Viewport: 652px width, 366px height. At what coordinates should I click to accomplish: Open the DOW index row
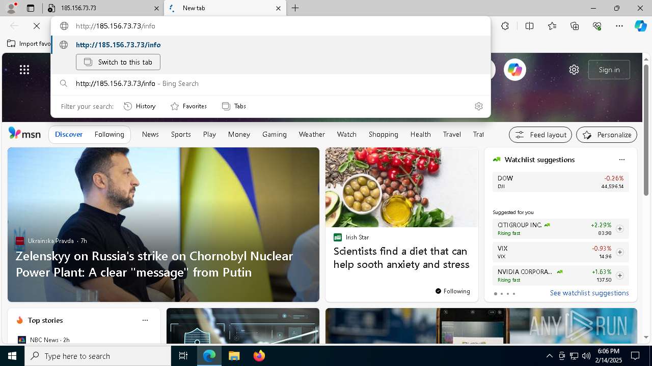point(560,182)
